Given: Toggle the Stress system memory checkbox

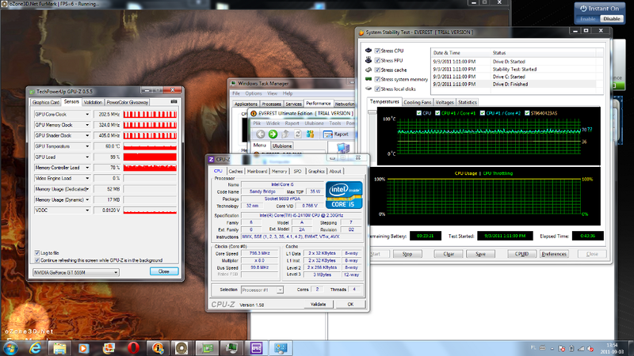Looking at the screenshot, I should [377, 80].
